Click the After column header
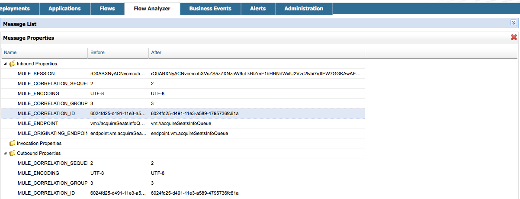Viewport: 520px width, 199px height. [156, 52]
